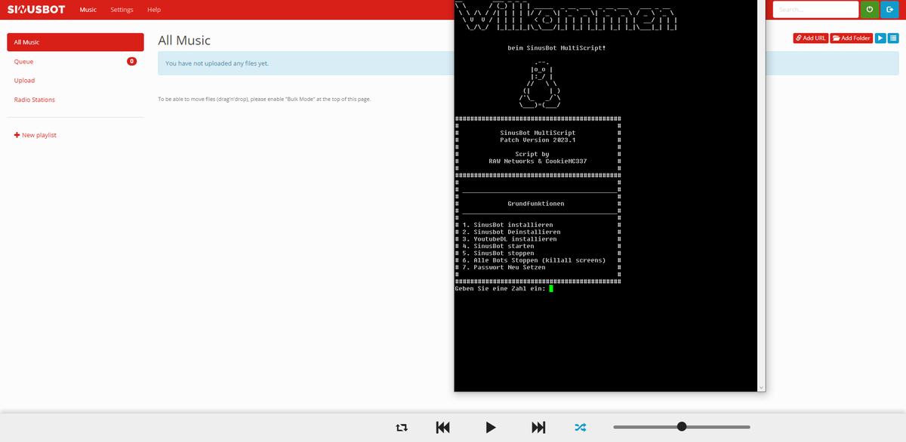Screen dimensions: 906x442
Task: Click the 'You have not uploaded any files' notice
Action: click(217, 63)
